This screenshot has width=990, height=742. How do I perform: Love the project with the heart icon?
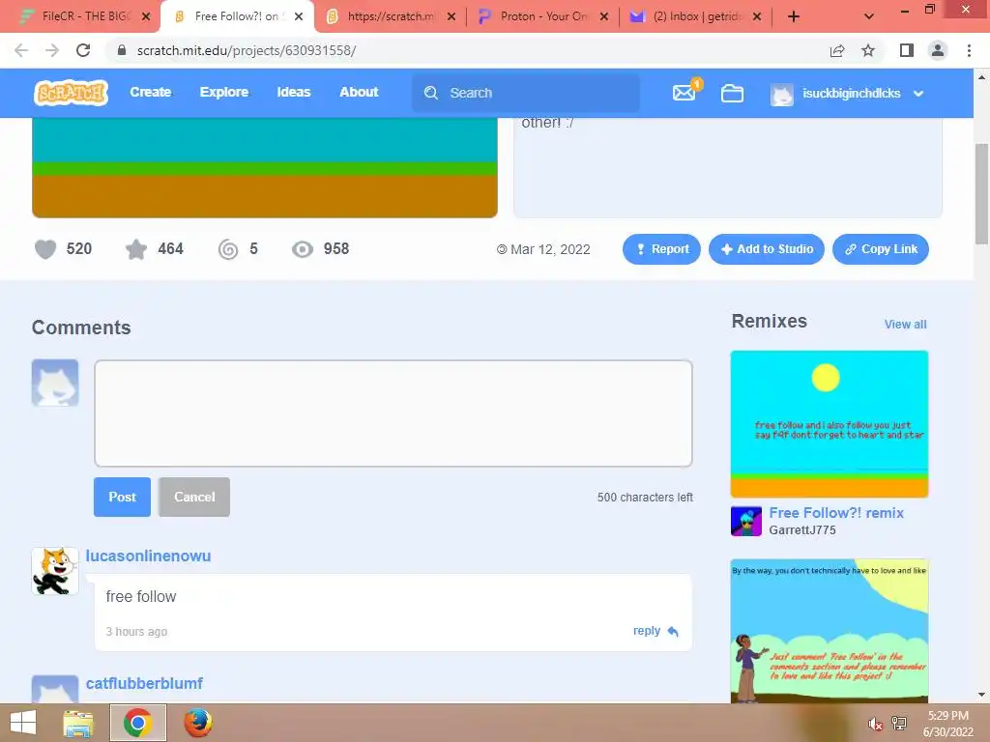45,249
